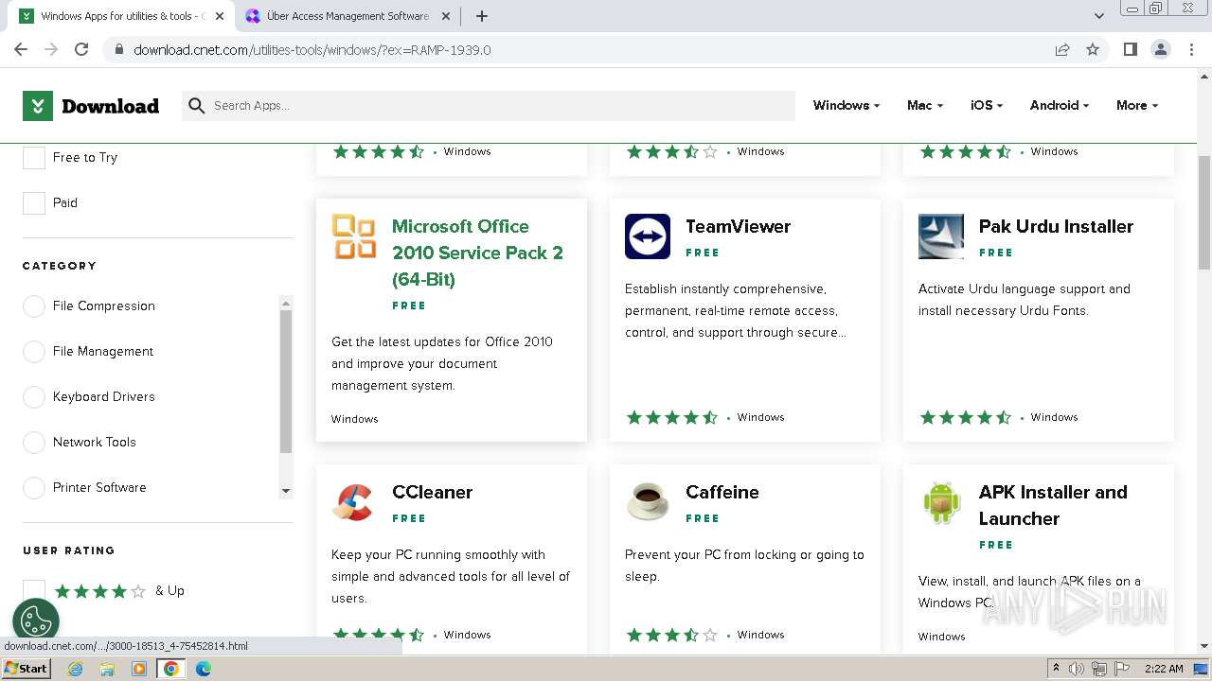Select File Compression category
This screenshot has width=1212, height=681.
tap(34, 306)
